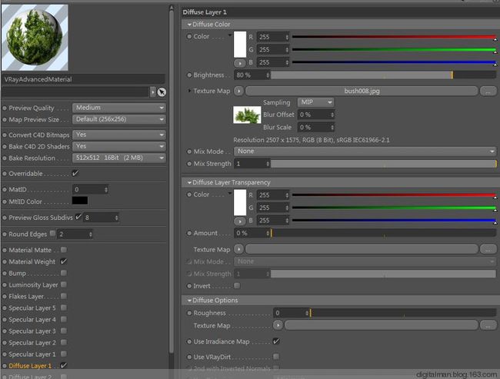This screenshot has height=379, width=500.
Task: Click color mode button under Transparency swatch
Action: pos(240,221)
